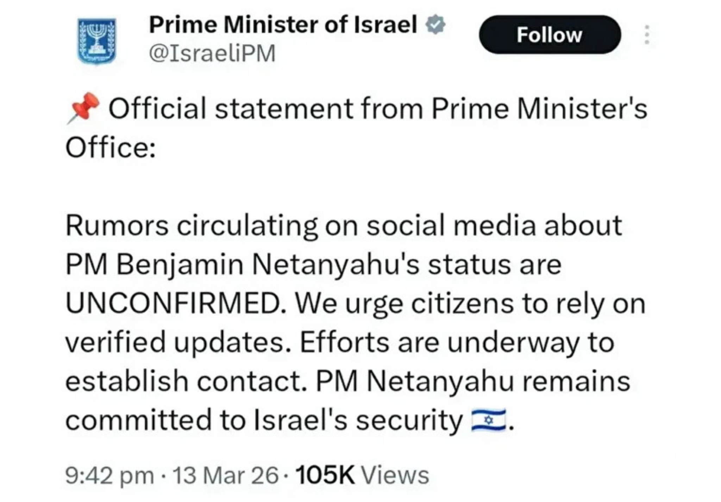The height and width of the screenshot is (502, 721).
Task: Click the word Views in the footer
Action: pos(395,475)
